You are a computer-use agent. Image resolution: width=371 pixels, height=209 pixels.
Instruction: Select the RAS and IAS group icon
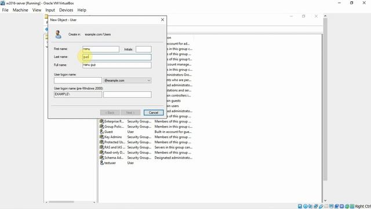(102, 147)
